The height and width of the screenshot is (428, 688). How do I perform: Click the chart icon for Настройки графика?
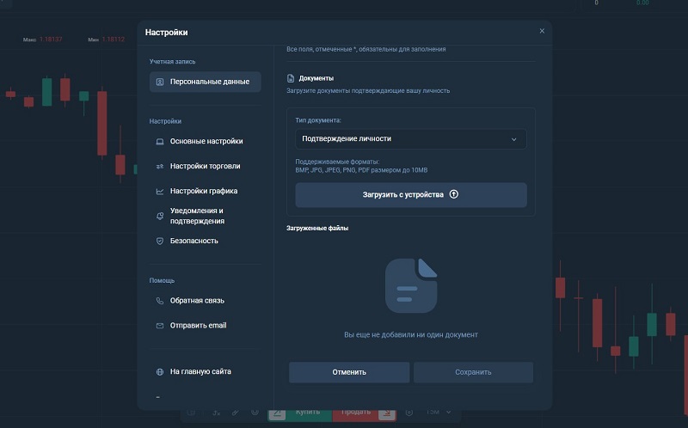point(160,191)
